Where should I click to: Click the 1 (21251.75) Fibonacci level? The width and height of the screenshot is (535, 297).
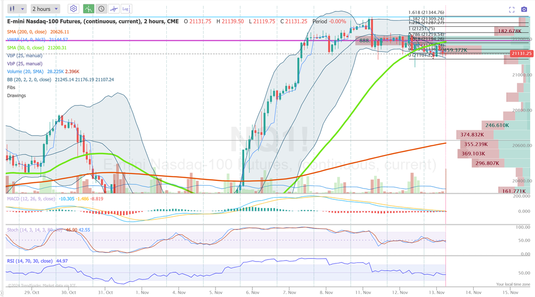pos(422,29)
